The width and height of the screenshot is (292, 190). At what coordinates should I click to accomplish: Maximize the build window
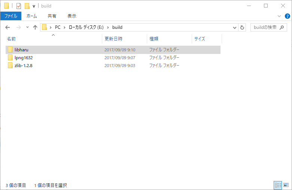[x=266, y=6]
